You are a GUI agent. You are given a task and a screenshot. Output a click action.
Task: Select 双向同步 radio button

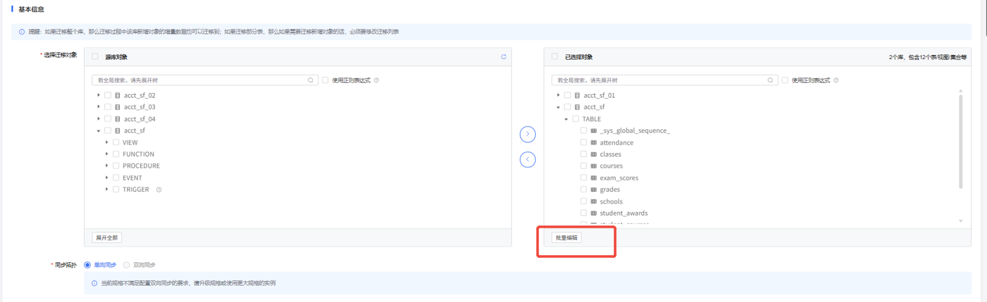[126, 265]
